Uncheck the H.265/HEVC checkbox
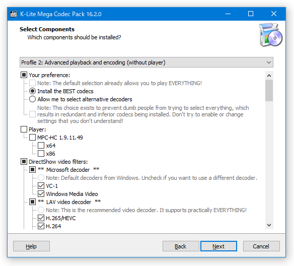 tap(41, 218)
